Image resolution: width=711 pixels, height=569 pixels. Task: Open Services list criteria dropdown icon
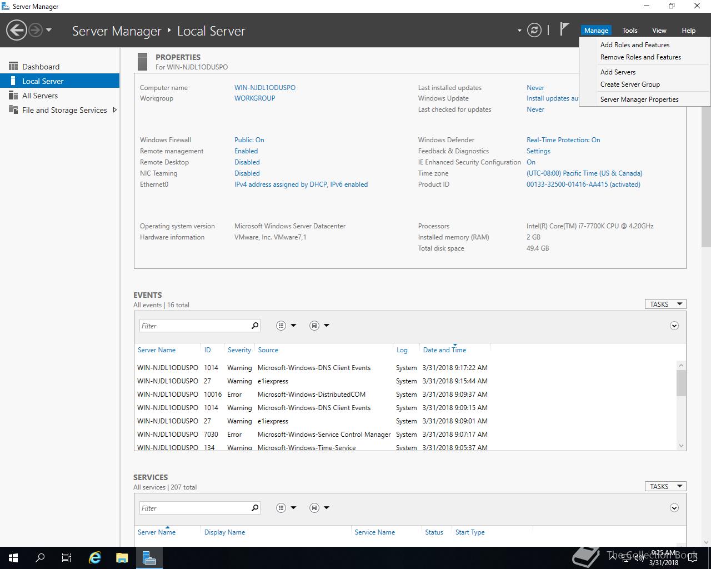coord(286,508)
